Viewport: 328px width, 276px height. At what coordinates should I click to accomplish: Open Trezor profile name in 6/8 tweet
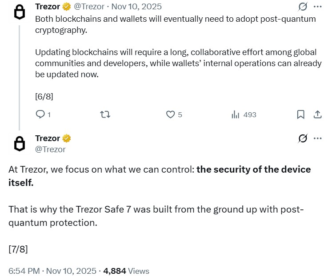(x=48, y=7)
